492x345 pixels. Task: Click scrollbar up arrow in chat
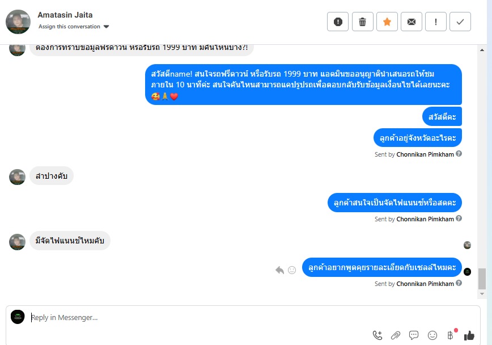click(x=482, y=49)
